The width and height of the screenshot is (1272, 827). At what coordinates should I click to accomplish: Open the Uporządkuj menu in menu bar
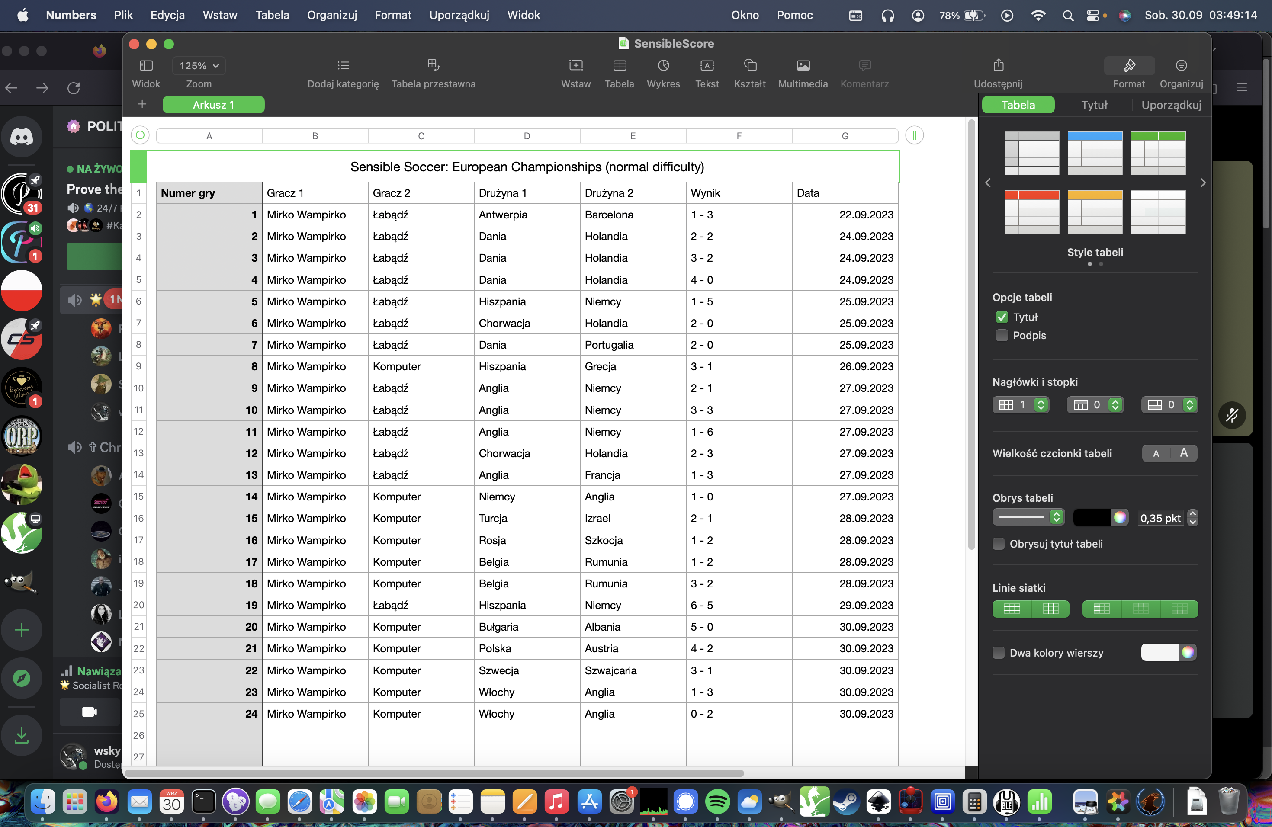(459, 15)
